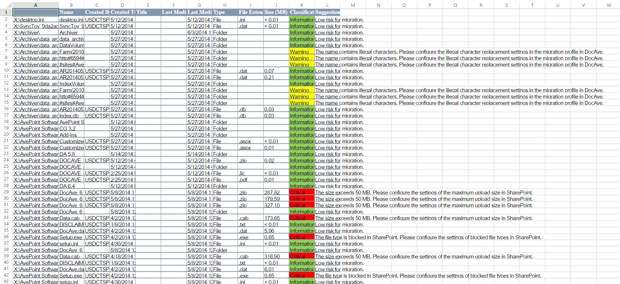The width and height of the screenshot is (620, 284).
Task: Click the green "Information" cell in row 2
Action: point(302,20)
